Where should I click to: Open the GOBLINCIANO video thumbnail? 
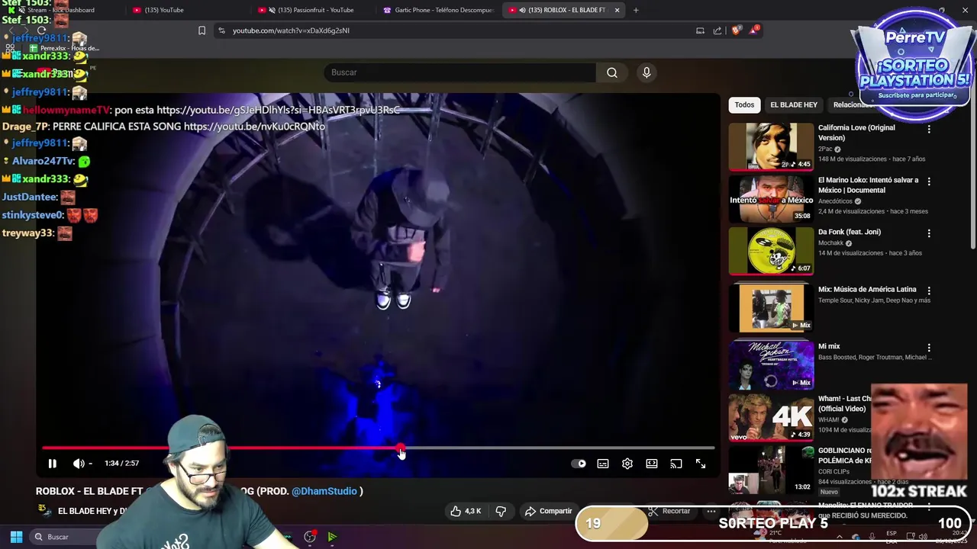[771, 469]
